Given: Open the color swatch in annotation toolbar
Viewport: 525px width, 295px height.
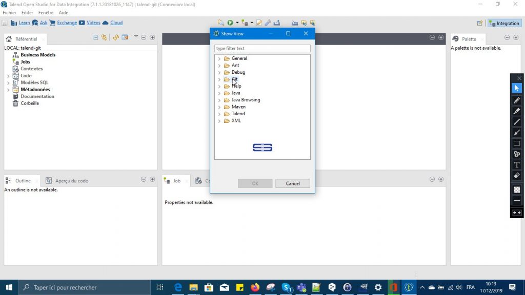Looking at the screenshot, I should pos(517,189).
